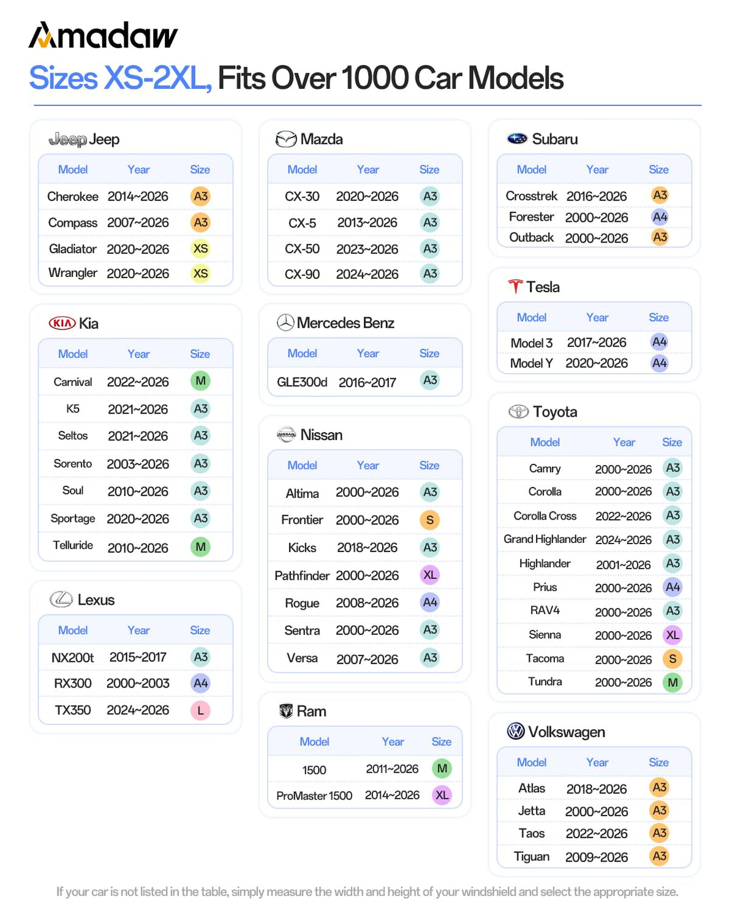Select the A4 size badge for Lexus RX300
The height and width of the screenshot is (913, 735).
200,683
